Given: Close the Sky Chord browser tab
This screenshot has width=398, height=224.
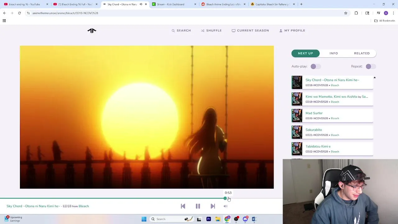Looking at the screenshot, I should pos(146,4).
